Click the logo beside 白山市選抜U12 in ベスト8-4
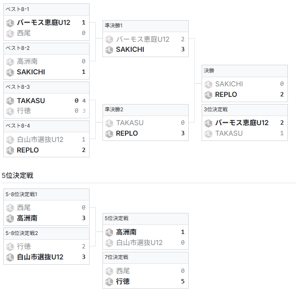The image size is (296, 293). (x=10, y=140)
